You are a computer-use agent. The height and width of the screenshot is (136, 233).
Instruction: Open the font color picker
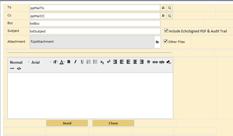pos(62,62)
